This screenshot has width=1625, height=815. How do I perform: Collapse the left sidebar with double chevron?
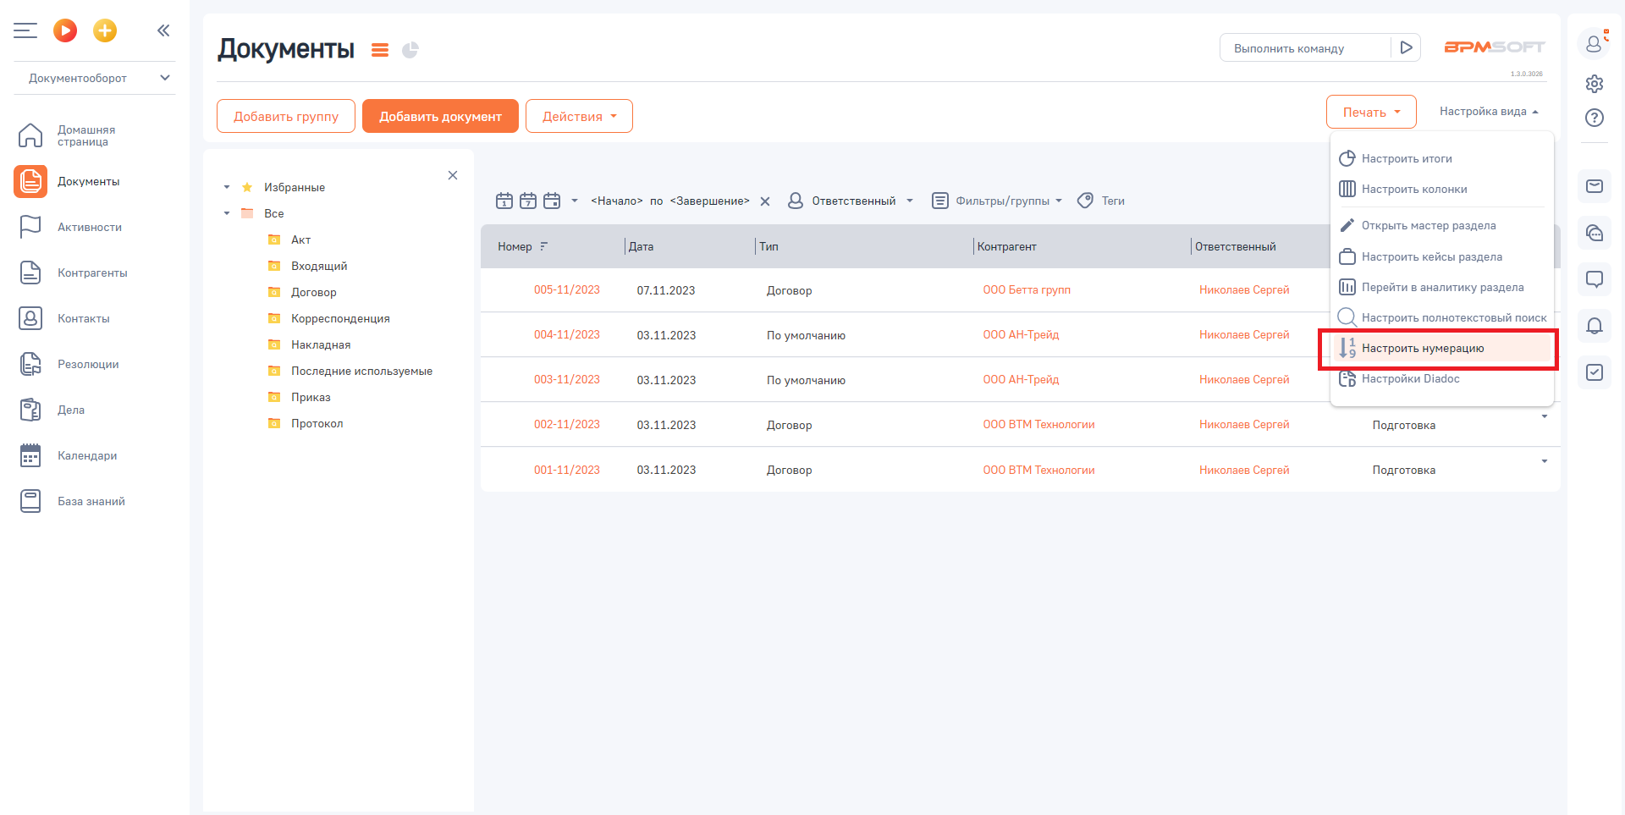click(x=163, y=30)
